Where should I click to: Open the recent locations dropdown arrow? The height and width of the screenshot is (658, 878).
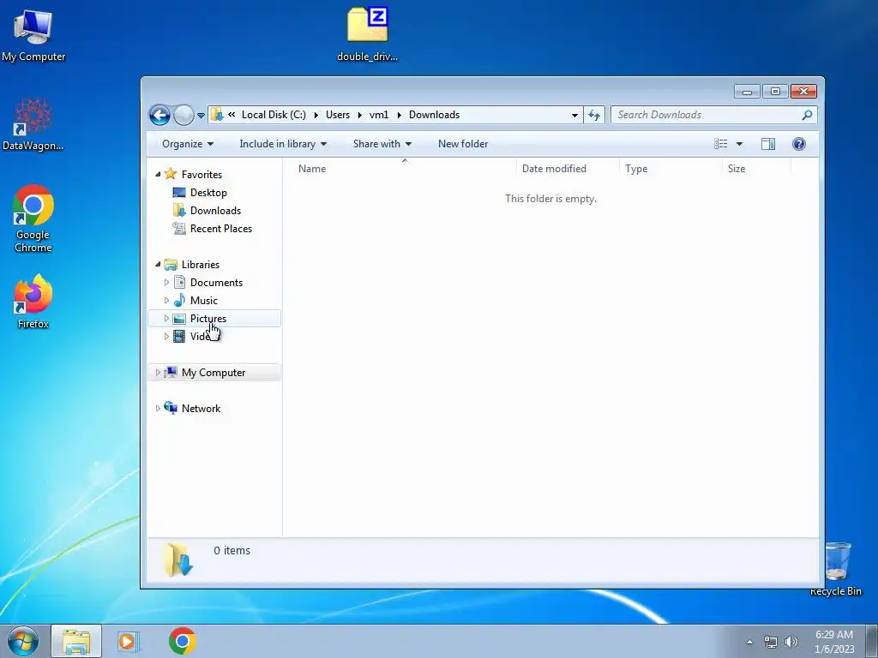click(x=201, y=116)
